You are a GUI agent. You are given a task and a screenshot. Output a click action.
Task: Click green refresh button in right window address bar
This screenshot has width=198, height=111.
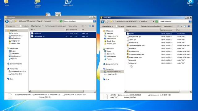tap(157, 21)
